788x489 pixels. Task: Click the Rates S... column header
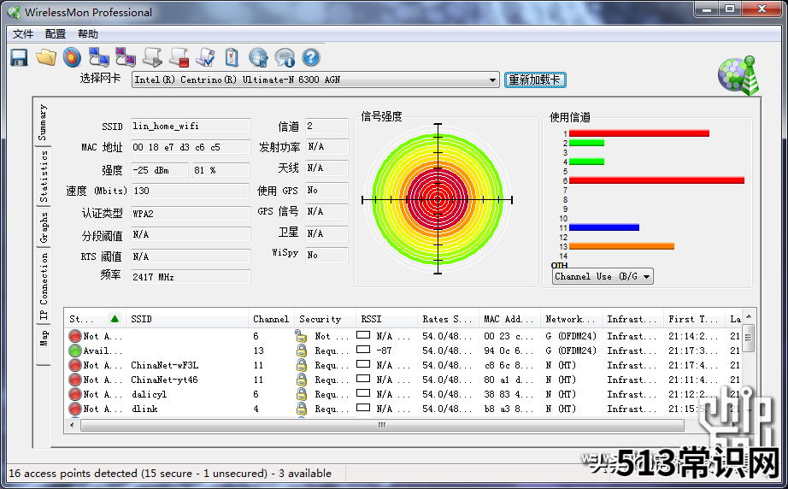point(447,319)
